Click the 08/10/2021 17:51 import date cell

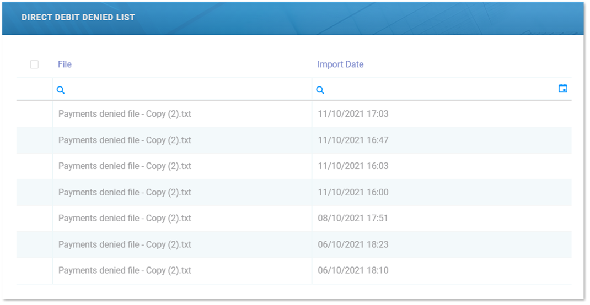[353, 219]
